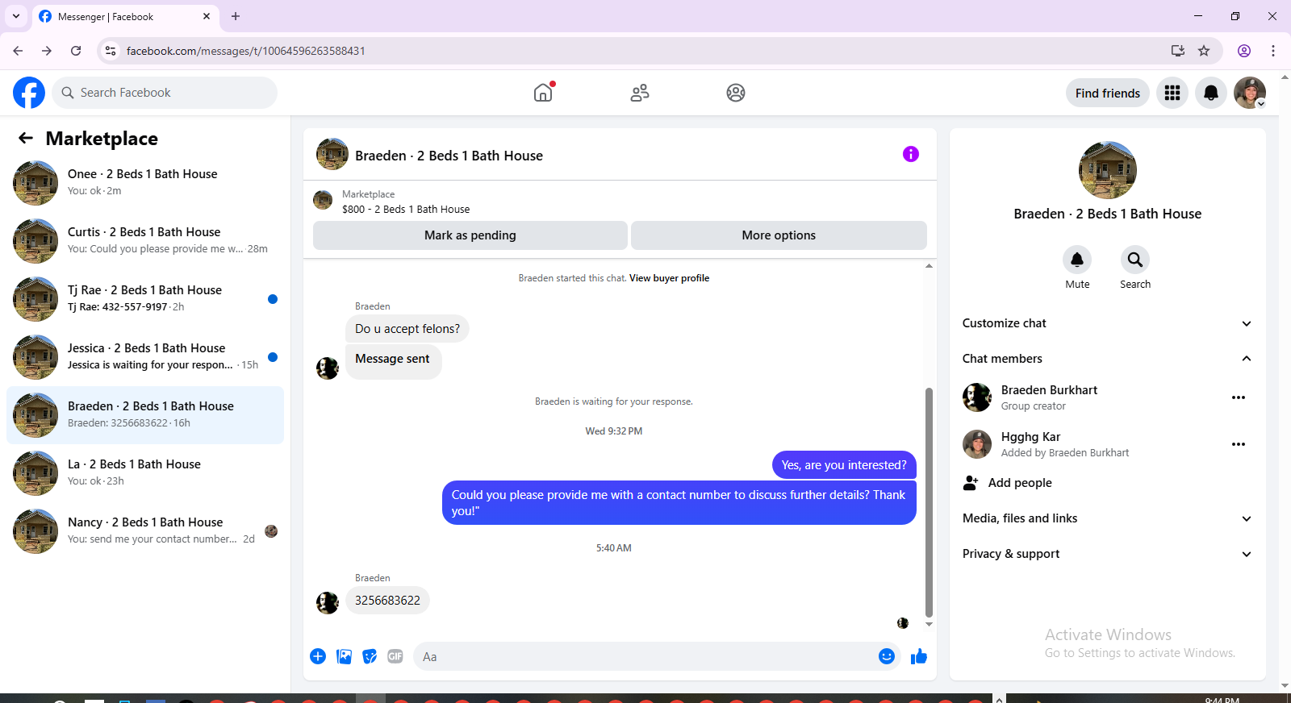The width and height of the screenshot is (1291, 703).
Task: Open the Friends icon in top navigation
Action: click(640, 93)
